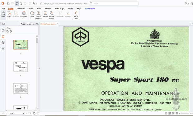The image size is (193, 116).
Task: Click the thumbnail panel scroll up arrow
Action: click(37, 37)
